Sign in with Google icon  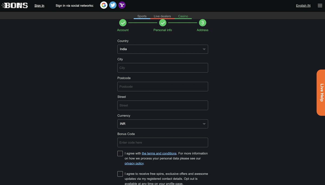pos(104,5)
